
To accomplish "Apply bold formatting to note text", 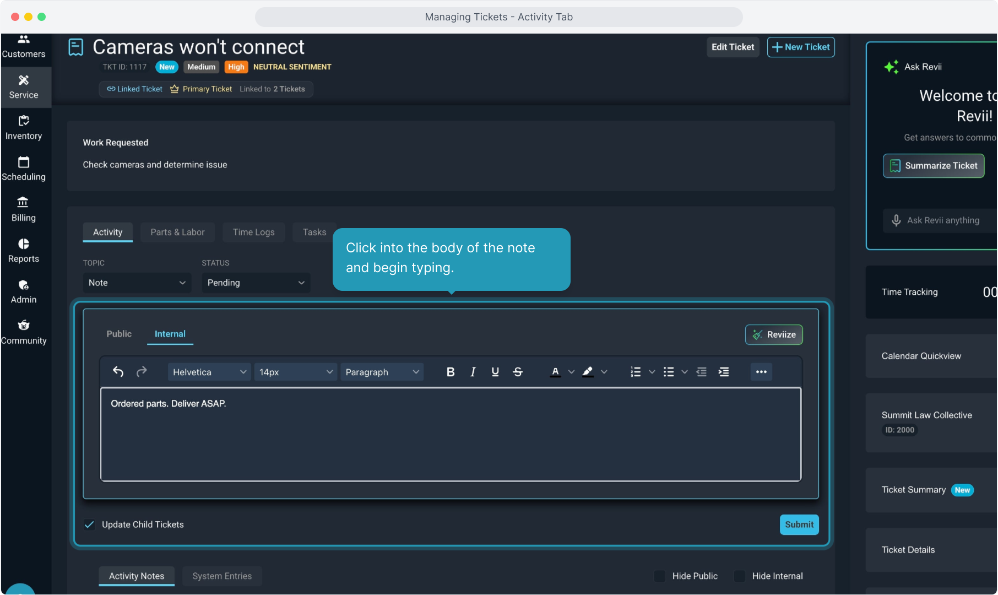I will 450,372.
